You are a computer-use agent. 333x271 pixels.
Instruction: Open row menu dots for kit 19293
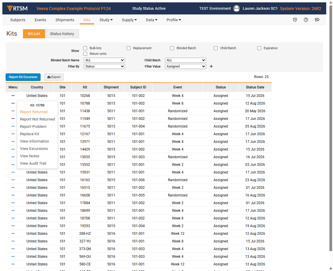pyautogui.click(x=13, y=226)
